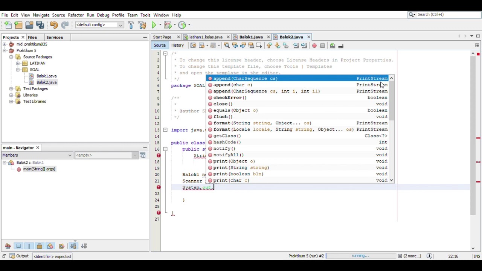Click the completion list scroll-down arrow
This screenshot has width=482, height=271.
[x=392, y=180]
